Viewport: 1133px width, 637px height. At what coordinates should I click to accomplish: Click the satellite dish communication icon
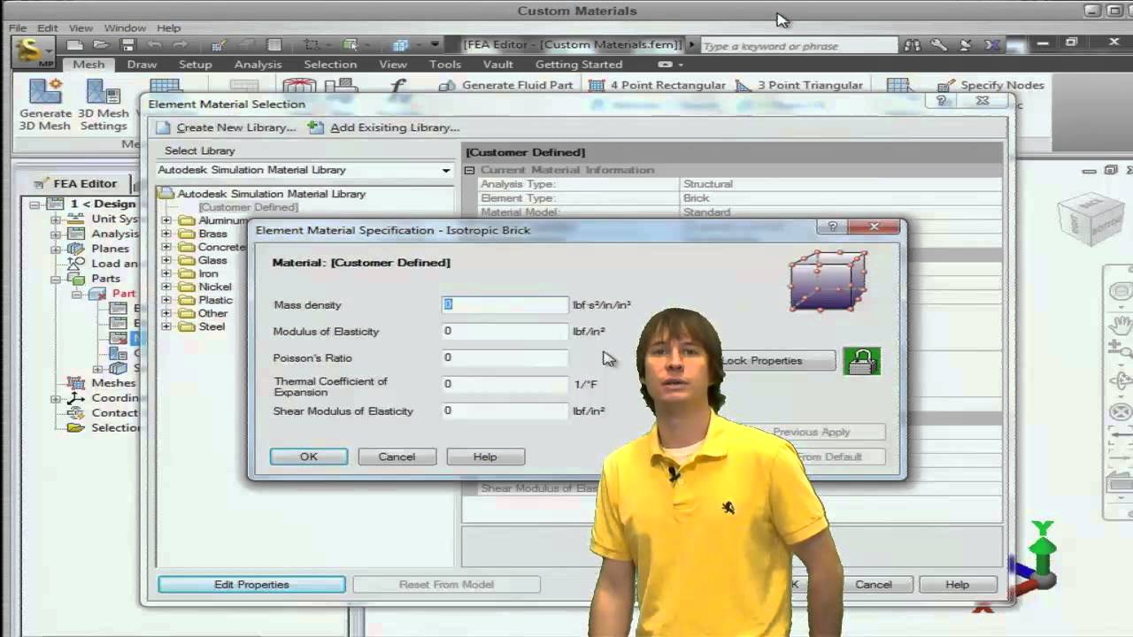point(966,45)
